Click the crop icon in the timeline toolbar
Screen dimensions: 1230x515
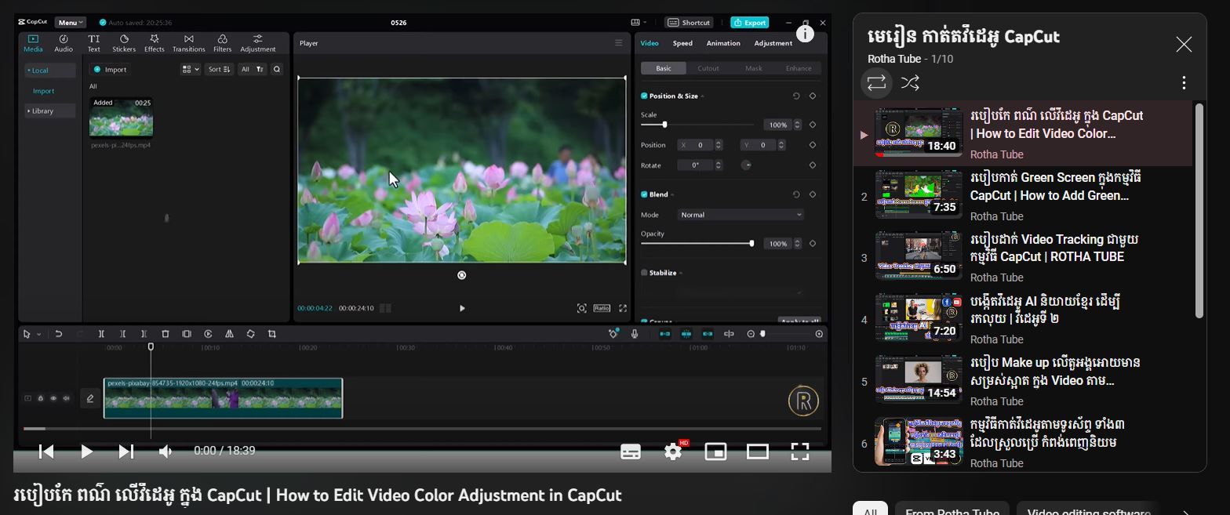(272, 334)
